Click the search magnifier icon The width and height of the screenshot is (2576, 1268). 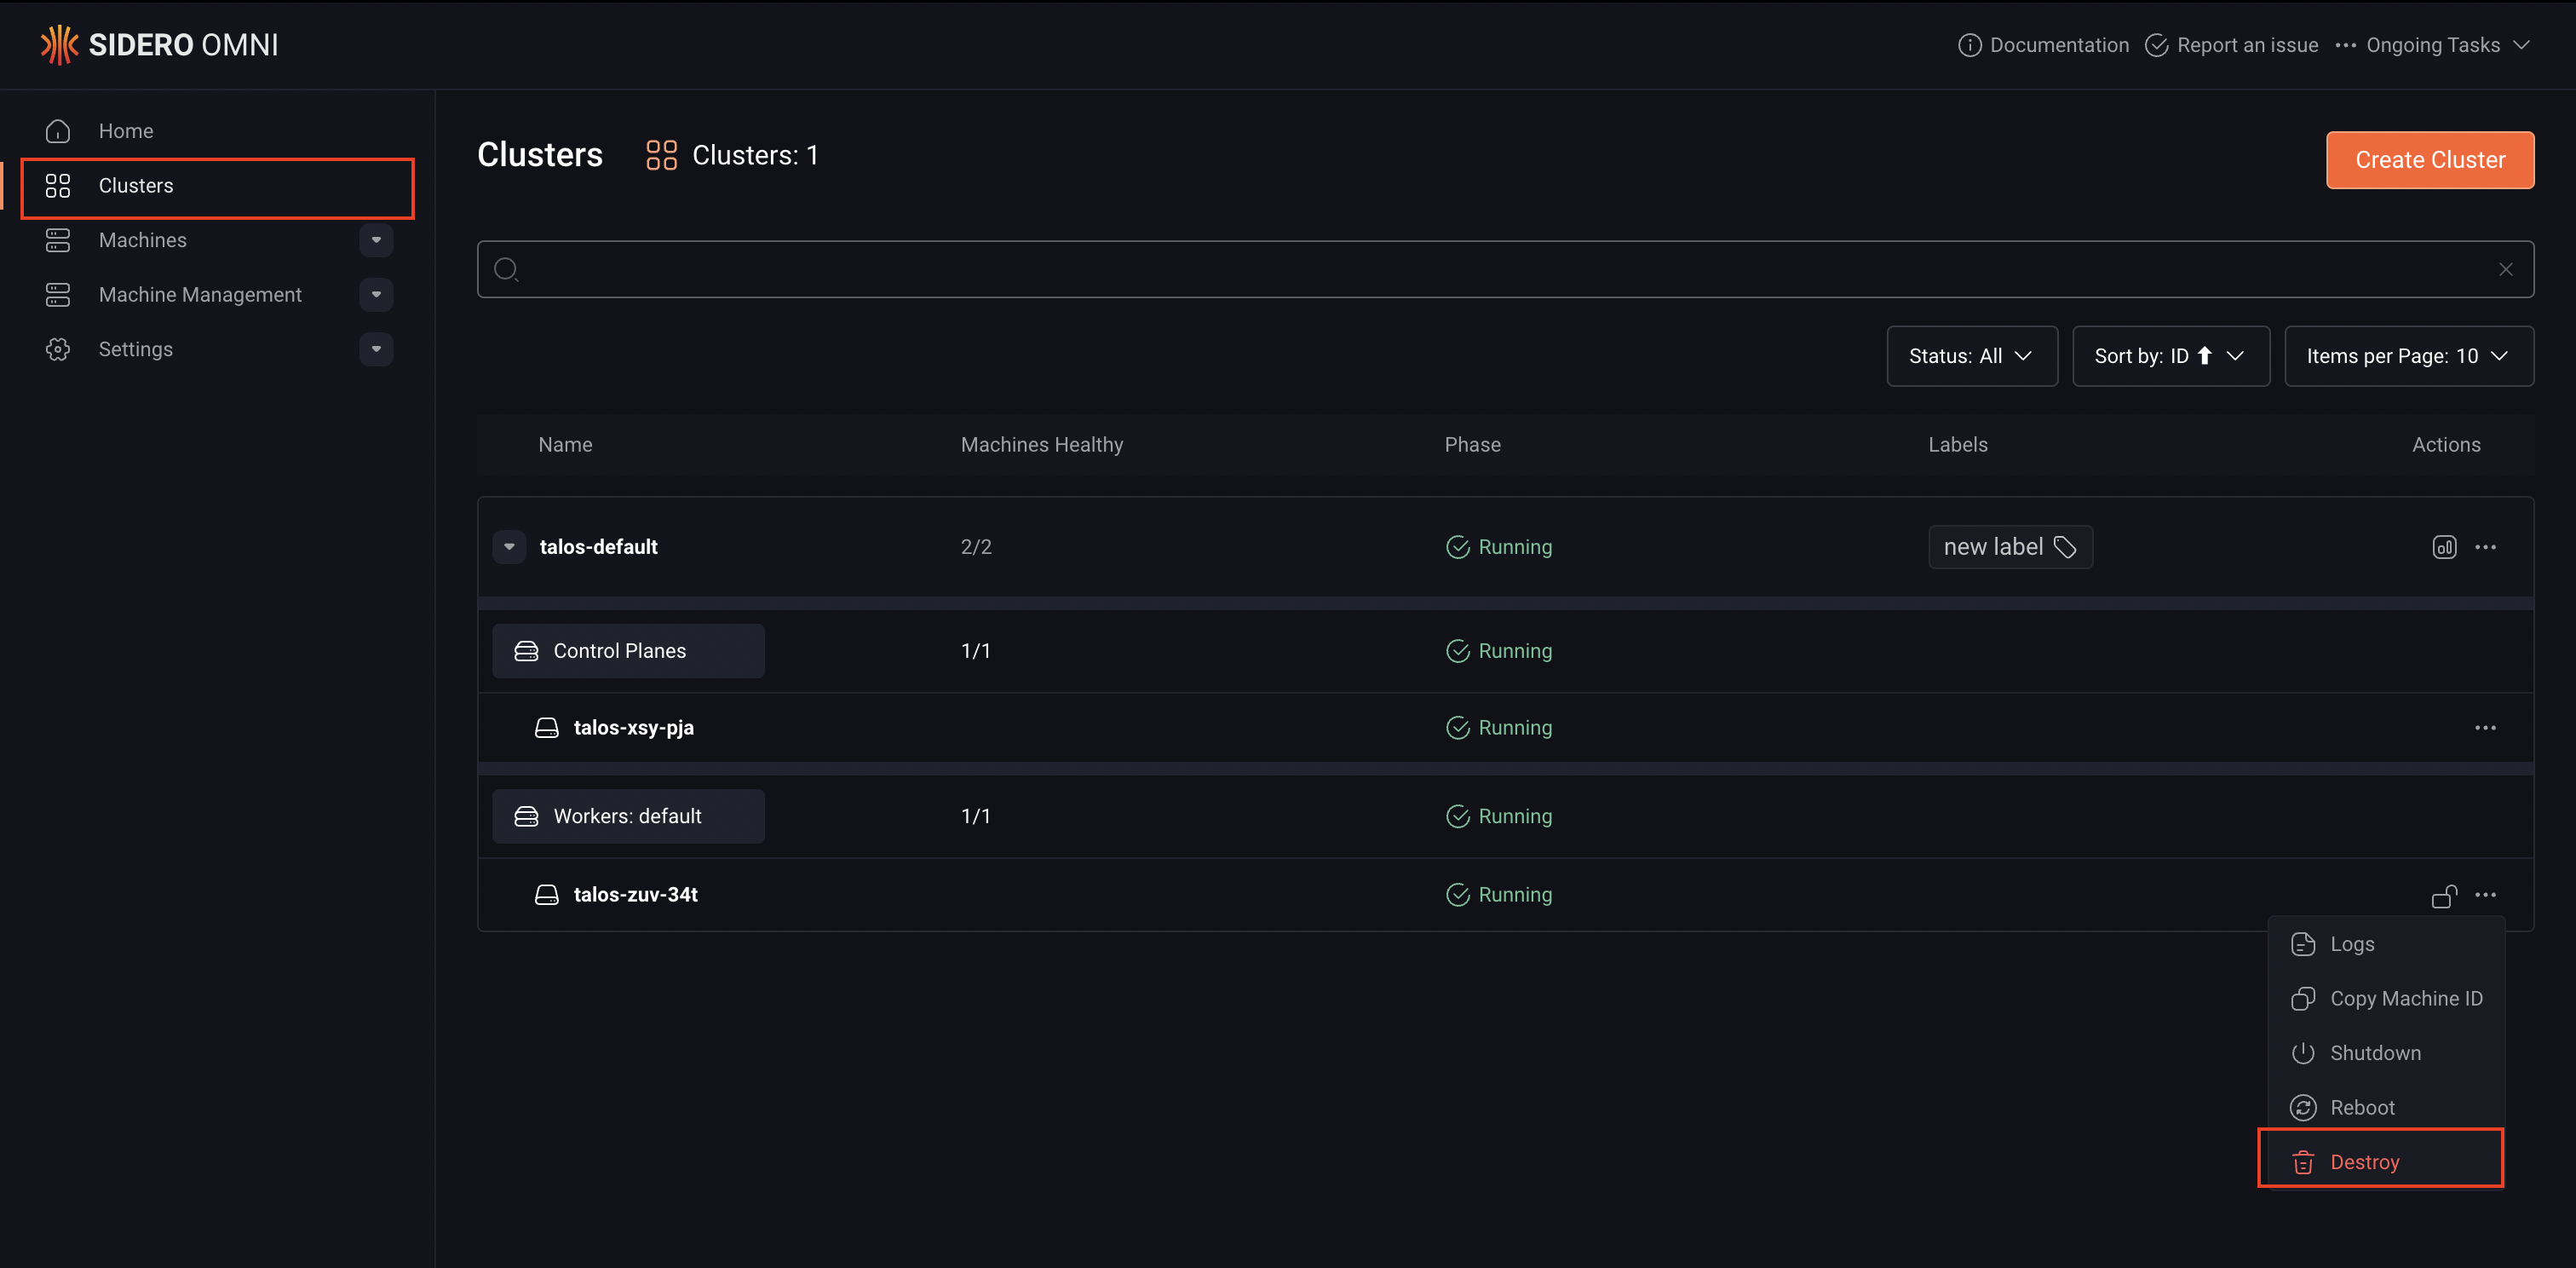pyautogui.click(x=506, y=269)
